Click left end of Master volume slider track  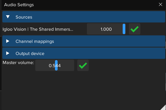point(37,66)
